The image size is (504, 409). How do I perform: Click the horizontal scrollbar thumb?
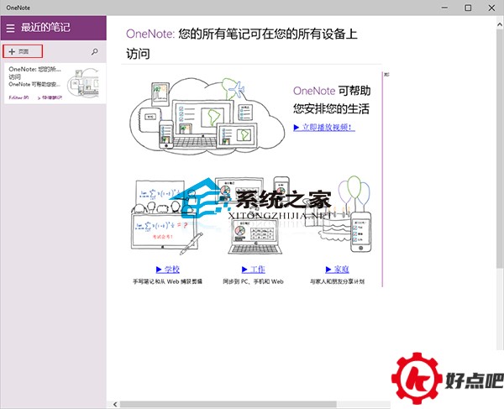point(228,405)
